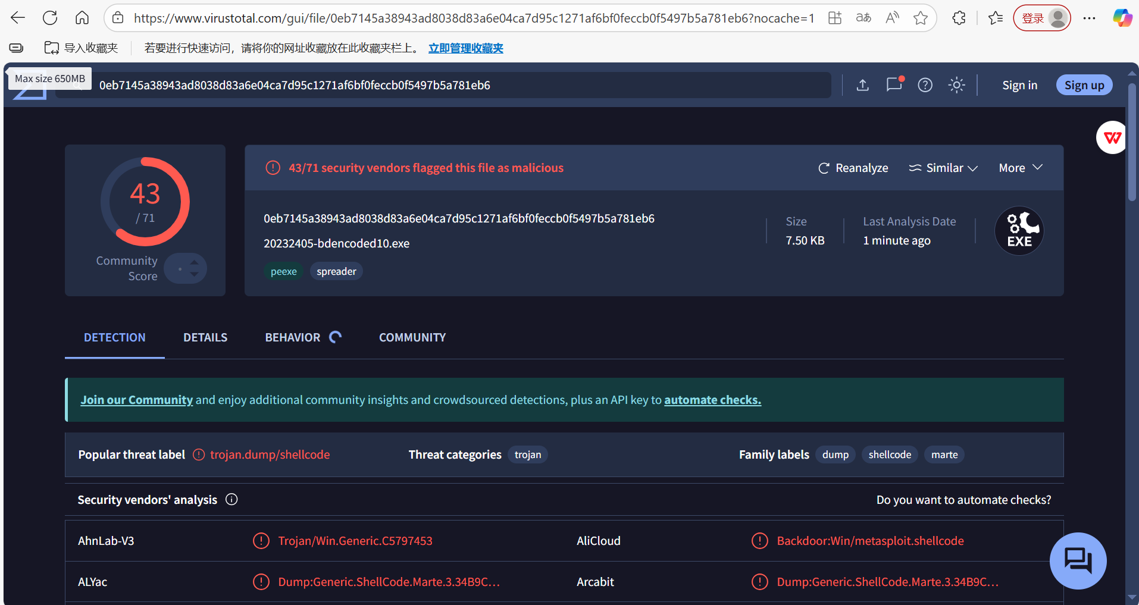Click the trojan threat category chip
The height and width of the screenshot is (605, 1139).
528,454
